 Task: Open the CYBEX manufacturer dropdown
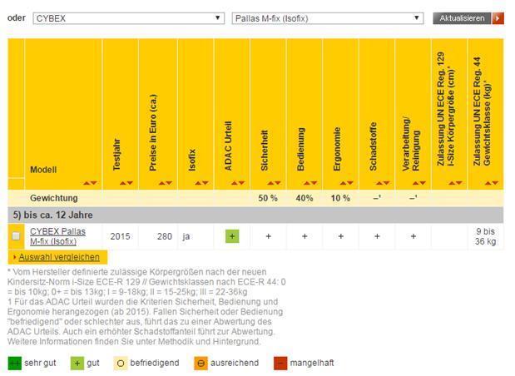(x=128, y=18)
